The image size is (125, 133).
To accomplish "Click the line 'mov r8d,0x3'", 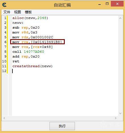I will [25, 32].
